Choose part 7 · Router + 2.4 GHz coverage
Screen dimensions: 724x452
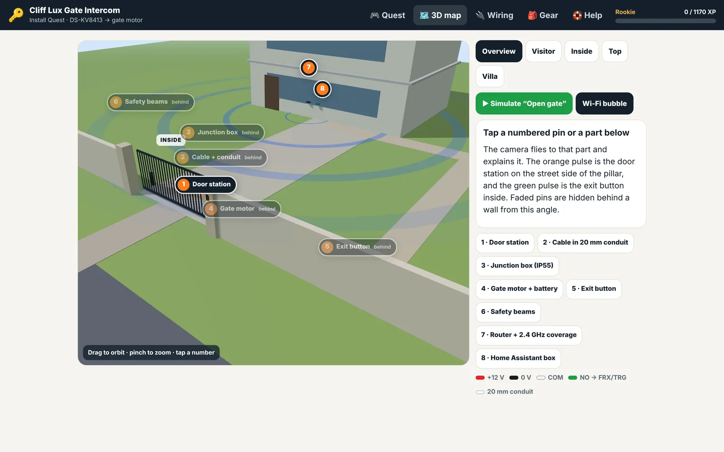[529, 335]
